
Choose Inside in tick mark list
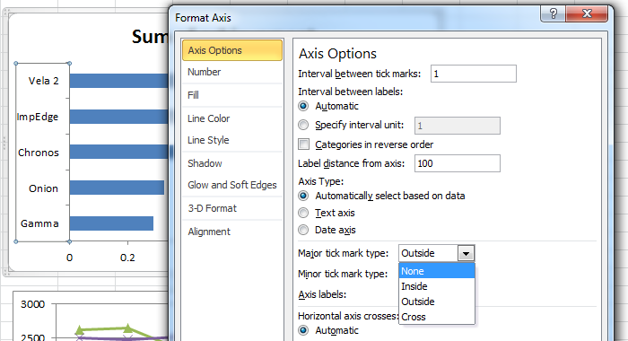(437, 286)
